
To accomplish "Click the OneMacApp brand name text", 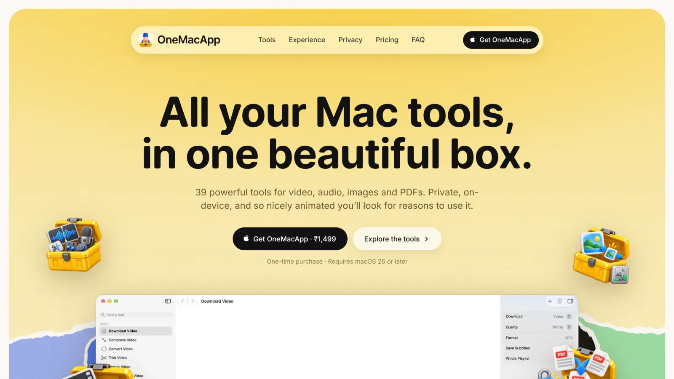I will point(189,40).
